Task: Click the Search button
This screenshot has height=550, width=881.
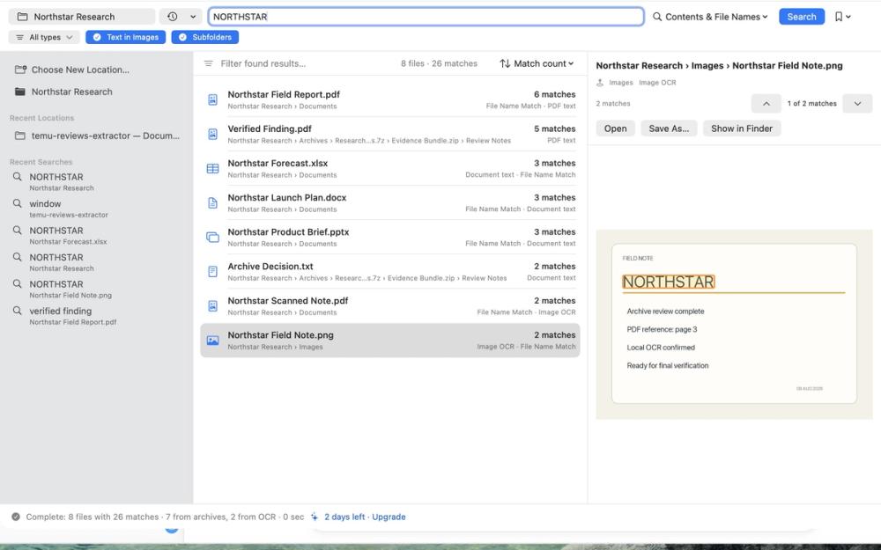Action: pos(801,17)
